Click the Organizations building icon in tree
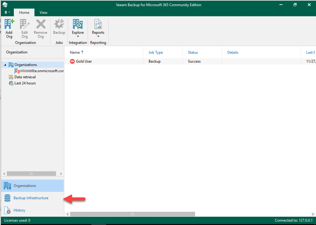This screenshot has height=225, width=316. [11, 65]
